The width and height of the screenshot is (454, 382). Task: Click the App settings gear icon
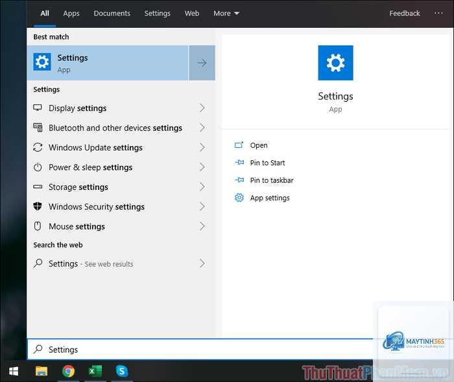point(239,198)
